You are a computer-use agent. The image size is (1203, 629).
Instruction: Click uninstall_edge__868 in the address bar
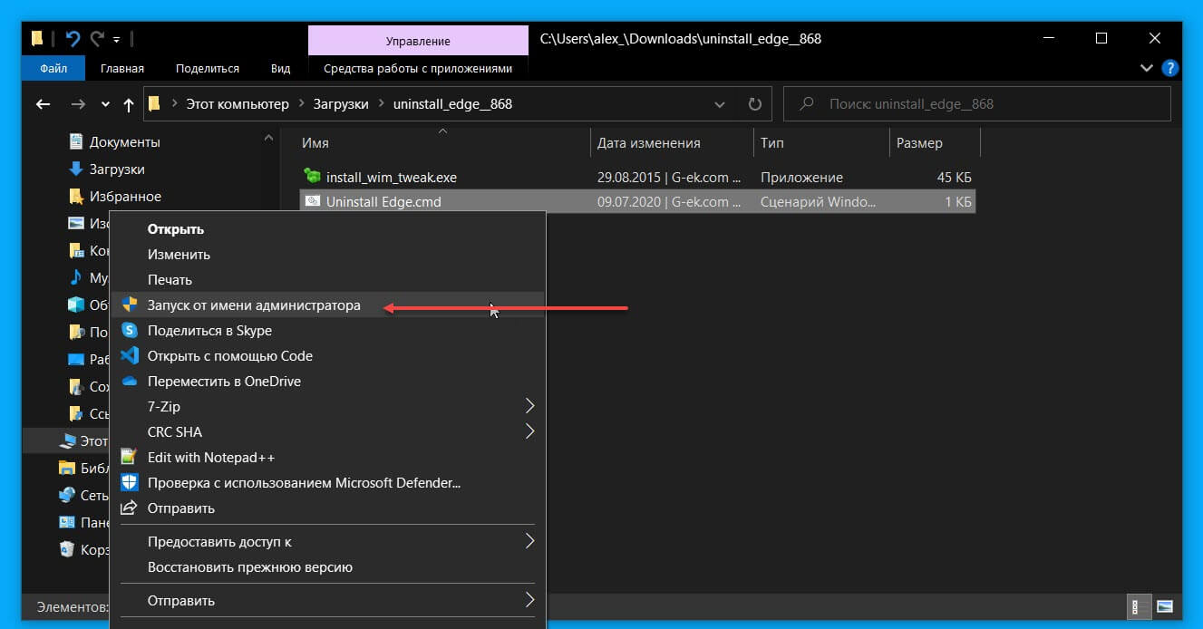[452, 104]
